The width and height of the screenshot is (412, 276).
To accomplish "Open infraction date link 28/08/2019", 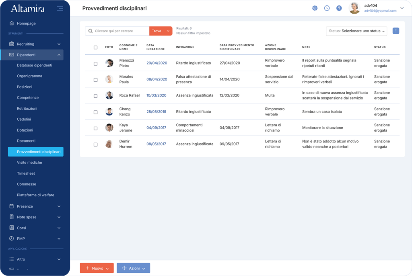I will (x=156, y=111).
